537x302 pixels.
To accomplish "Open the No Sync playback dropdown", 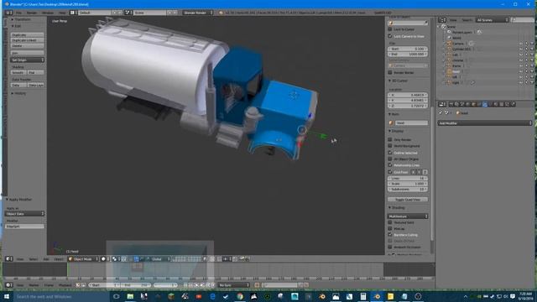I will 234,285.
